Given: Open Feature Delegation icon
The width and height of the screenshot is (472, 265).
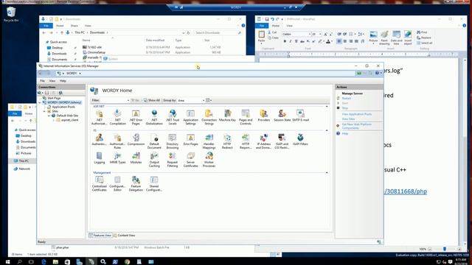Looking at the screenshot, I should tap(136, 183).
